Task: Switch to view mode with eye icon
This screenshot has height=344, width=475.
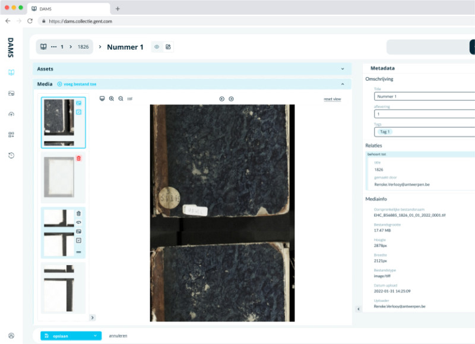Action: (157, 47)
